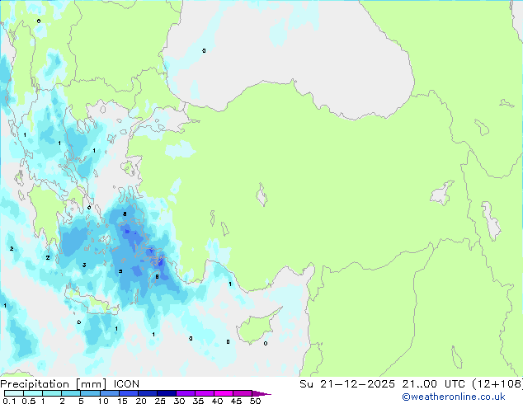523x404 pixels.
Task: Pick the 35–40 mm purple legend swatch
Action: tap(205, 393)
